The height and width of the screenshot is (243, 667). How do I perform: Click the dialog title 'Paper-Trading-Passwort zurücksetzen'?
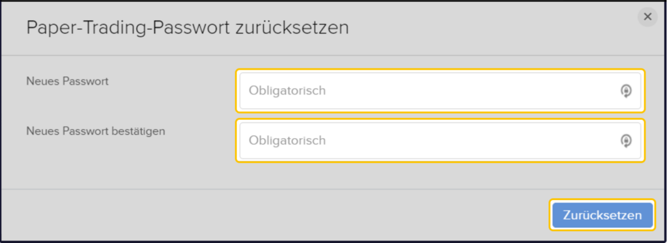[188, 28]
